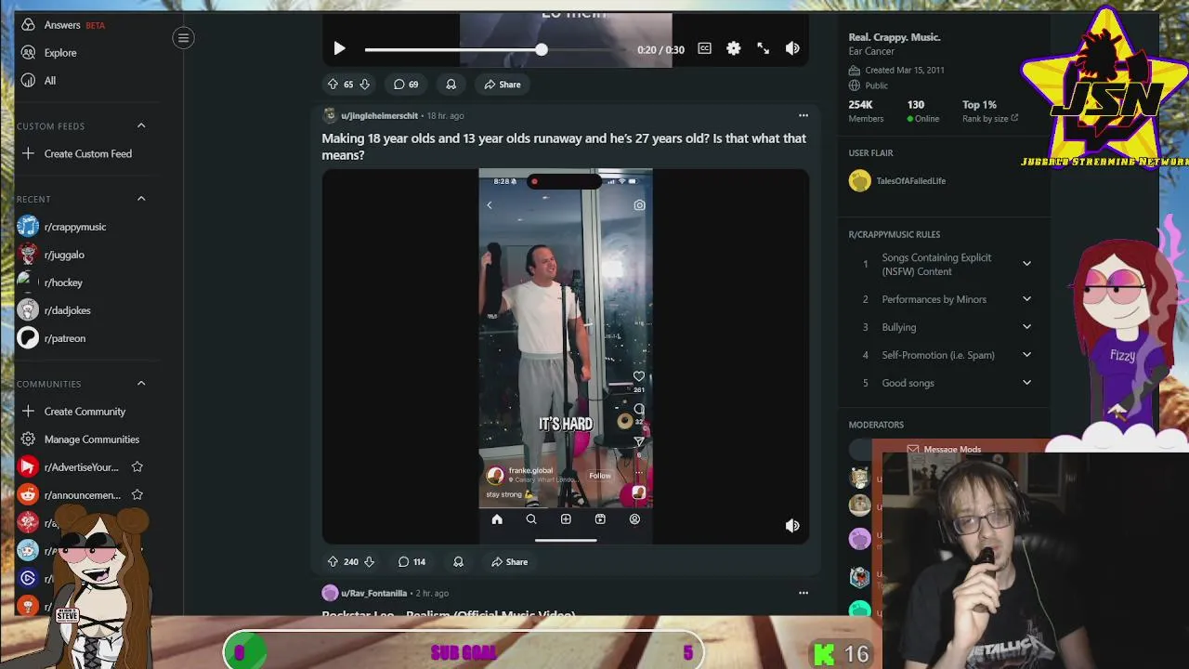Image resolution: width=1189 pixels, height=669 pixels.
Task: Play the top video
Action: (x=339, y=48)
